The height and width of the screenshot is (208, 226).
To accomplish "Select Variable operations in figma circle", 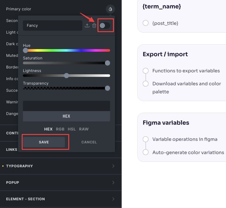I will click(x=146, y=139).
